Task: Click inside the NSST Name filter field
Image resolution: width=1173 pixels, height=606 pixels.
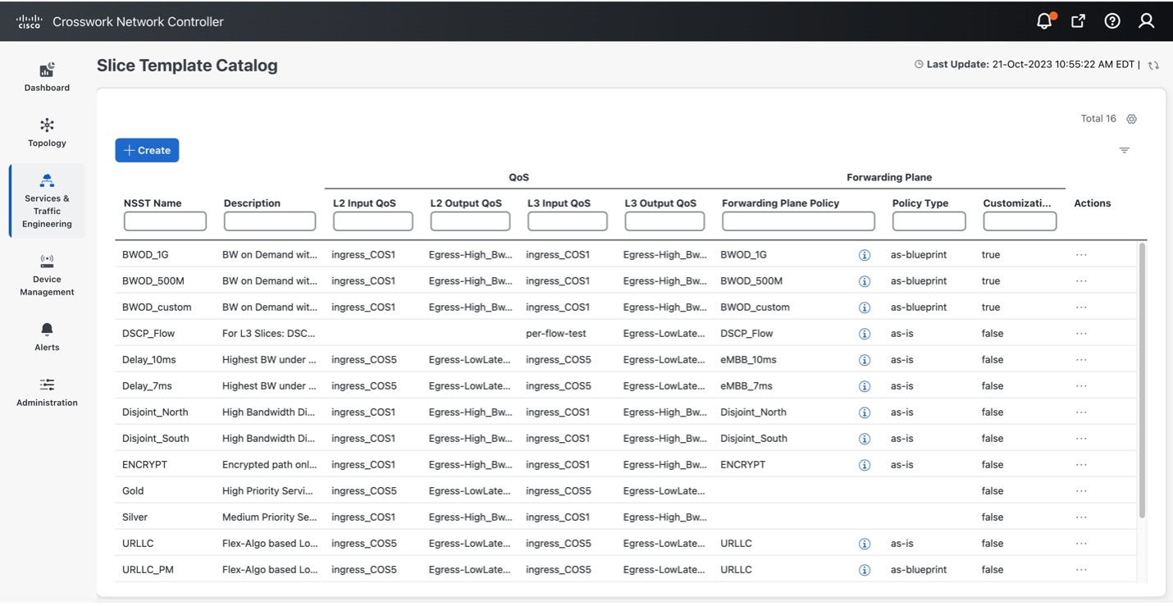Action: [x=164, y=221]
